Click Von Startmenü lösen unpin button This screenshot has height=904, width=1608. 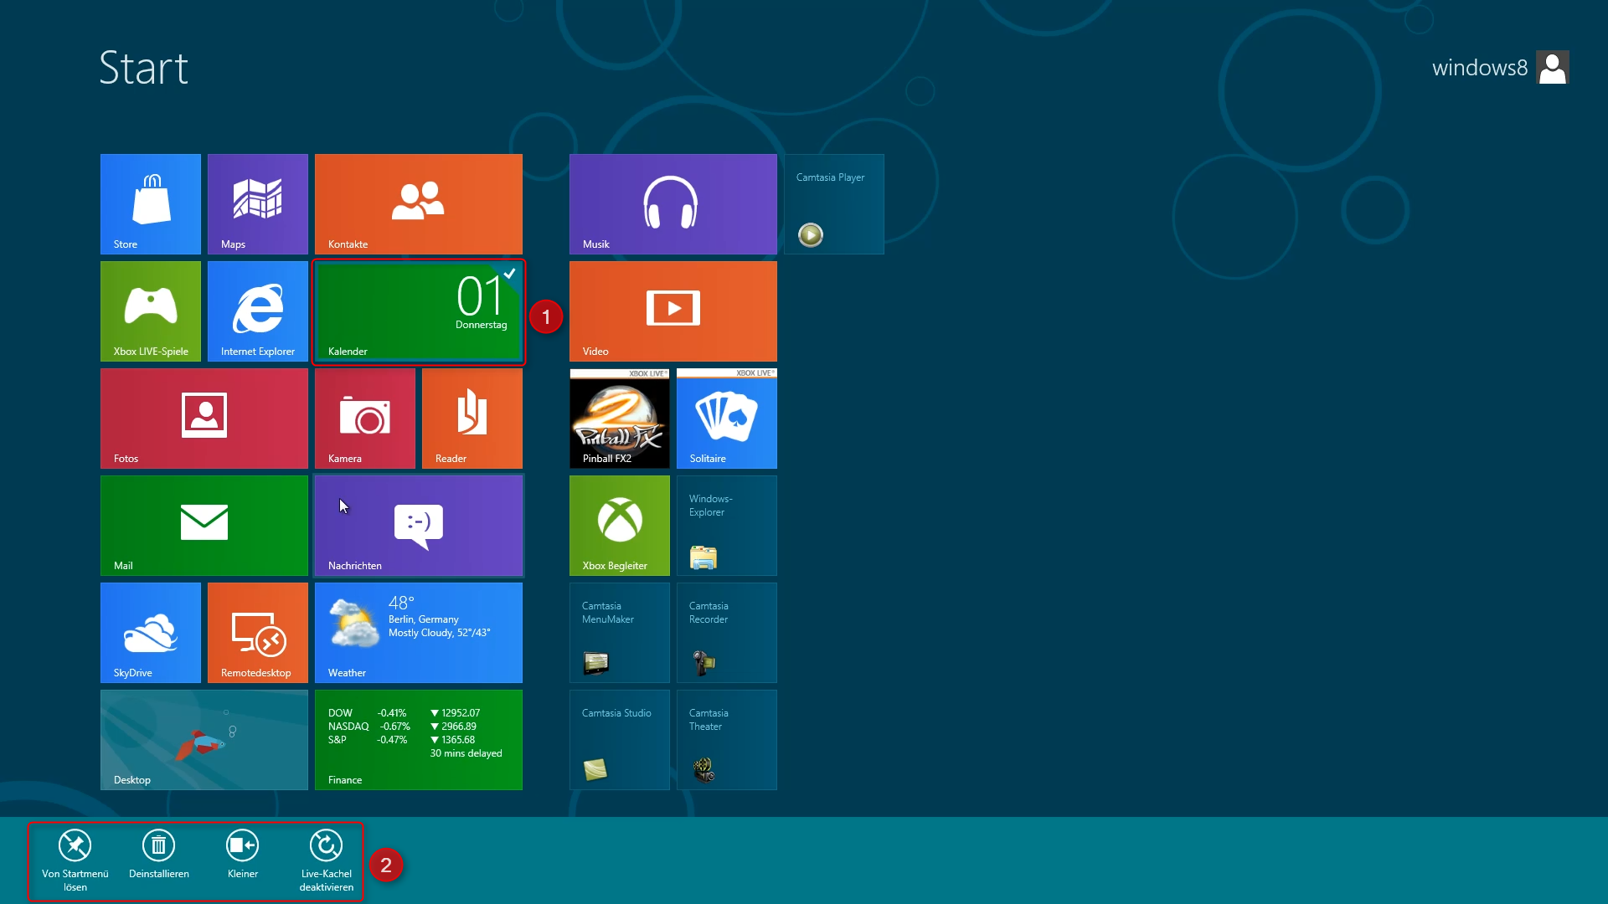click(75, 860)
